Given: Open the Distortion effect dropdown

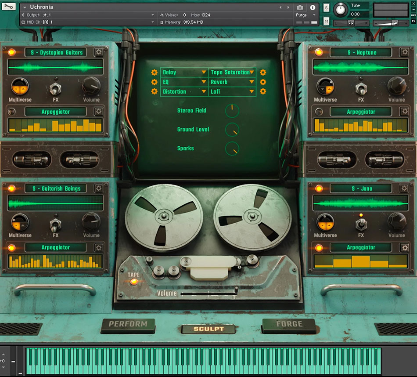Looking at the screenshot, I should tap(184, 91).
